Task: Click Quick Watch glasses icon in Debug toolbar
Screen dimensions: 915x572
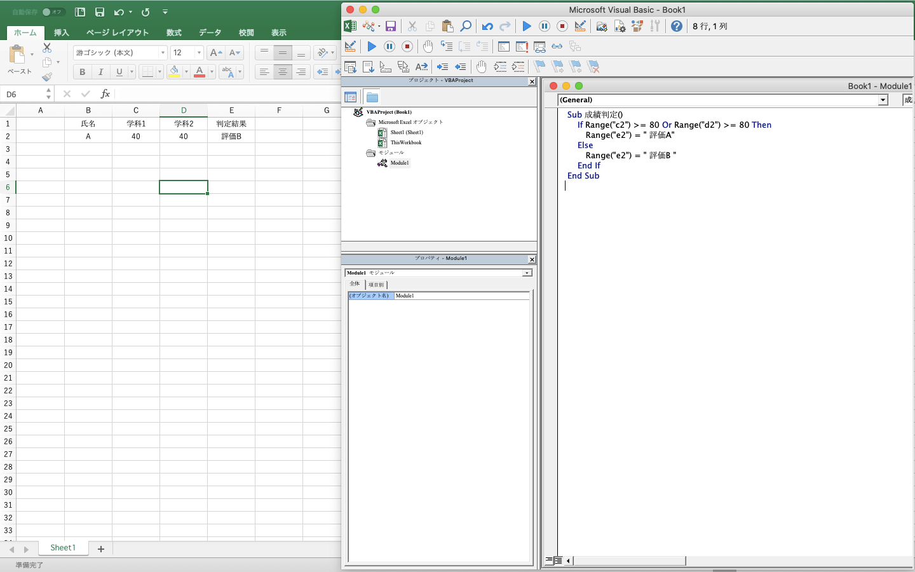Action: [x=557, y=46]
